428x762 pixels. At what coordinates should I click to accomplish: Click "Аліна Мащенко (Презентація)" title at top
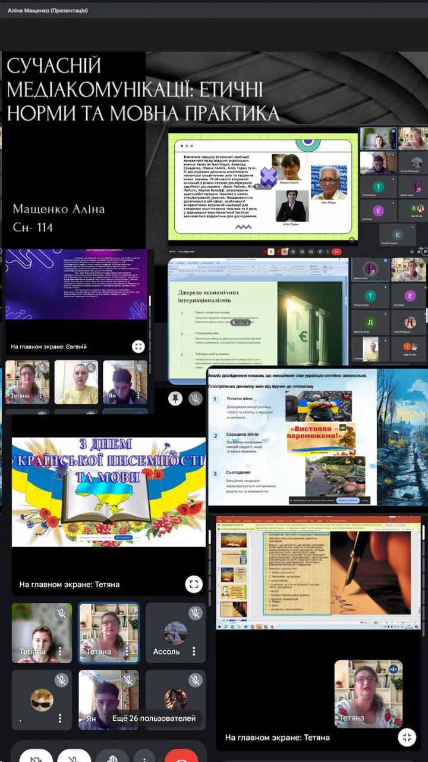[45, 10]
